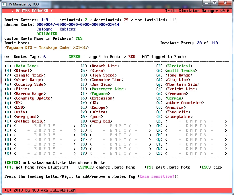Click the Payware DTG Trackage Code note
The height and width of the screenshot is (195, 234).
(x=47, y=47)
